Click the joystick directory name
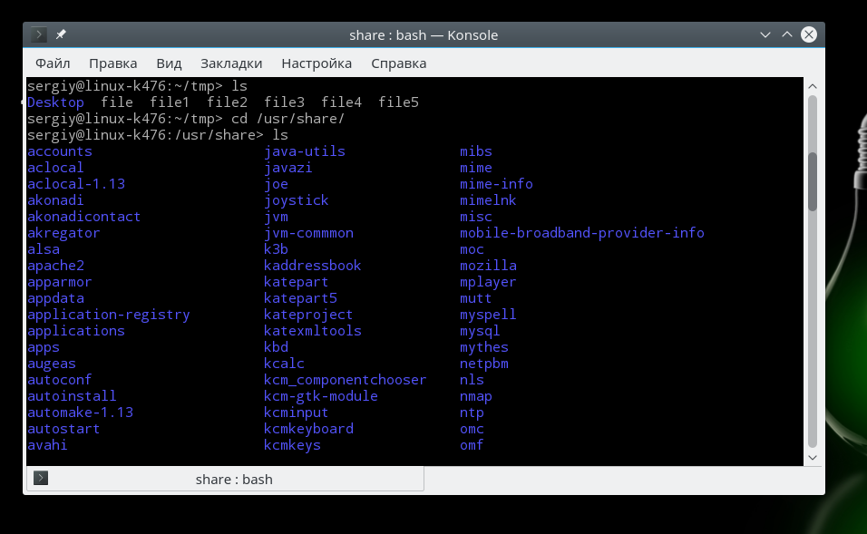 point(297,200)
